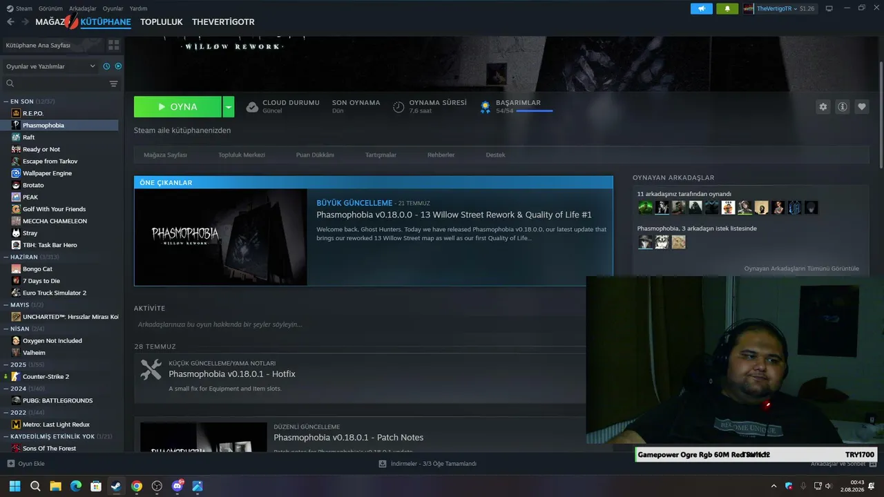
Task: Open the megaphone announcements button
Action: point(702,8)
